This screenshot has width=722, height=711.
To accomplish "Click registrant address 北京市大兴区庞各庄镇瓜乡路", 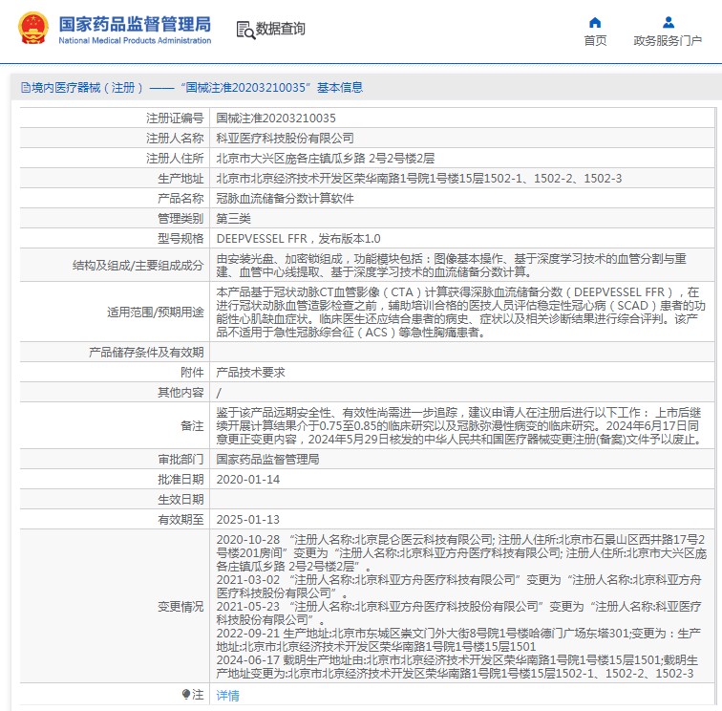I will [326, 159].
